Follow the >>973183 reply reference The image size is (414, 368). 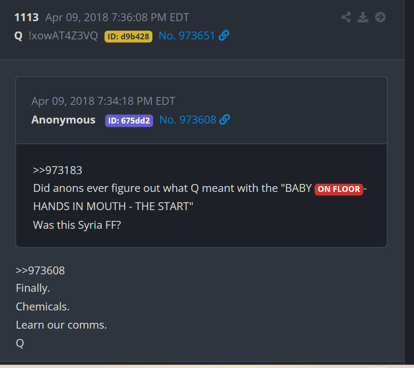58,170
